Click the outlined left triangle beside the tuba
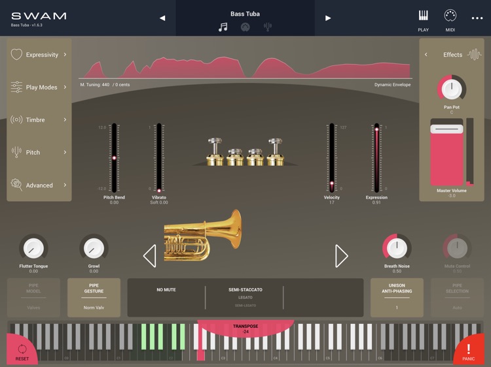491x367 pixels. point(150,256)
